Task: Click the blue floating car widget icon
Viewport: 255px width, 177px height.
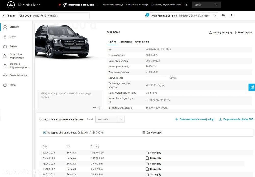Action: 252,87
